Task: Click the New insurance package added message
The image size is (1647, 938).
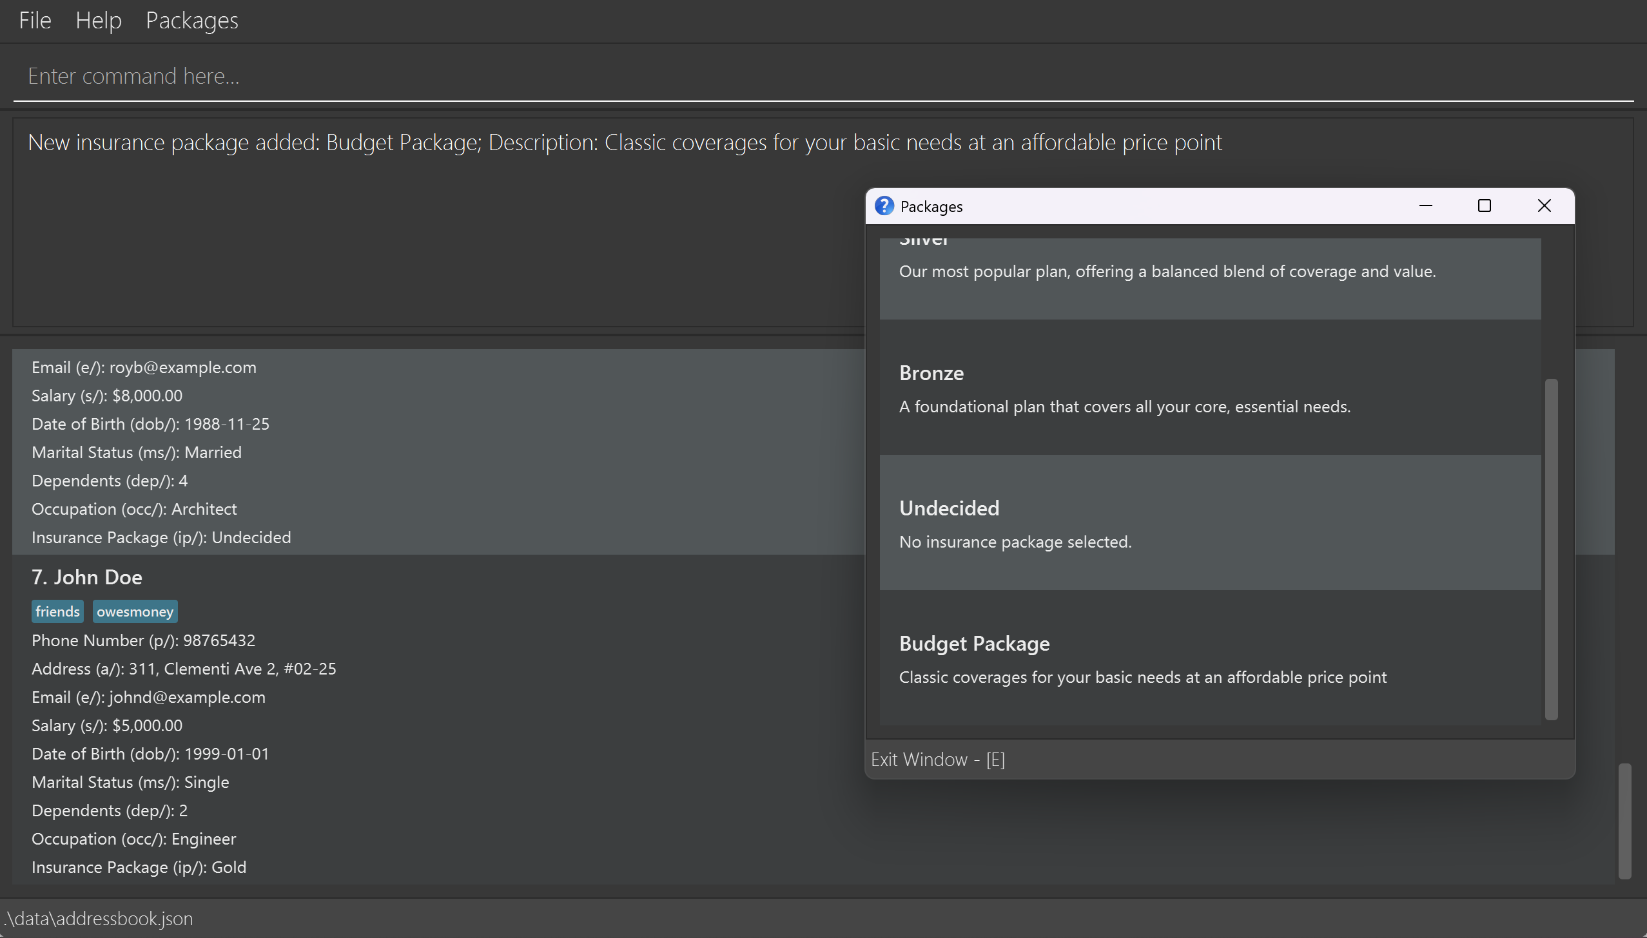Action: (x=625, y=142)
